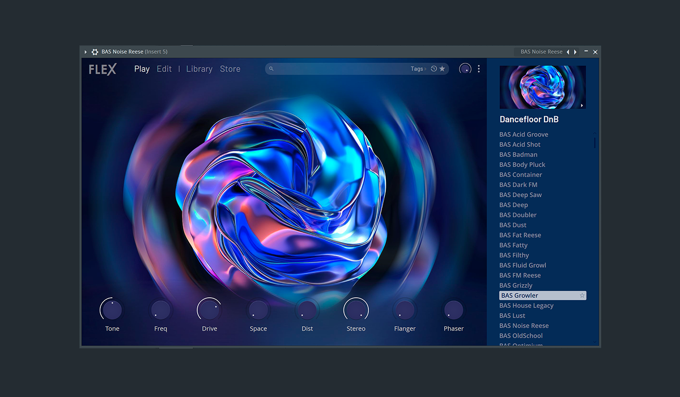Click the Phaser macro knob
The width and height of the screenshot is (680, 397).
(453, 310)
